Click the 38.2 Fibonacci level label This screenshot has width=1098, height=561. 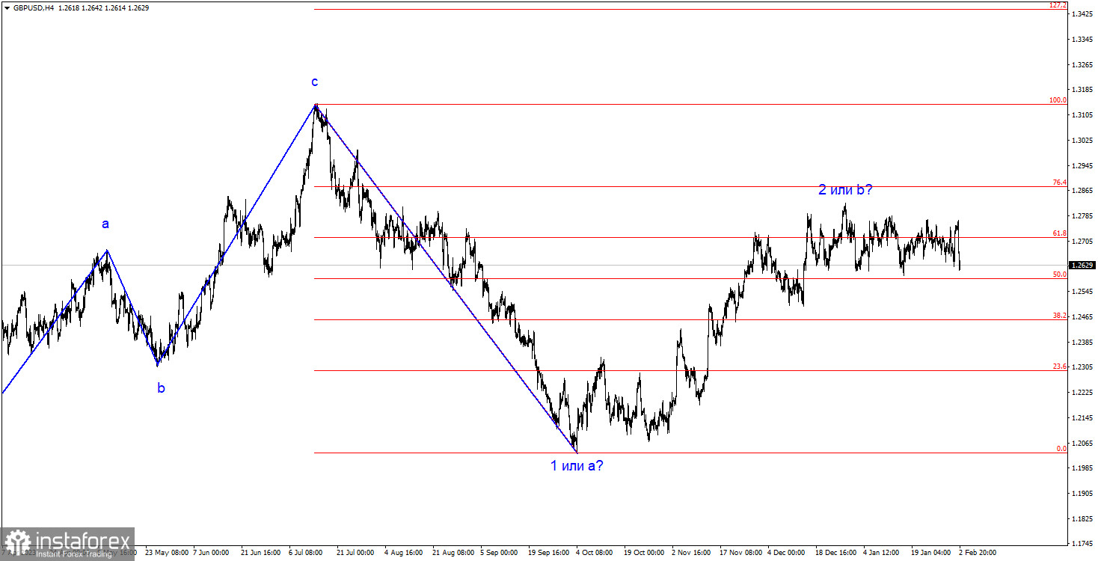1060,316
